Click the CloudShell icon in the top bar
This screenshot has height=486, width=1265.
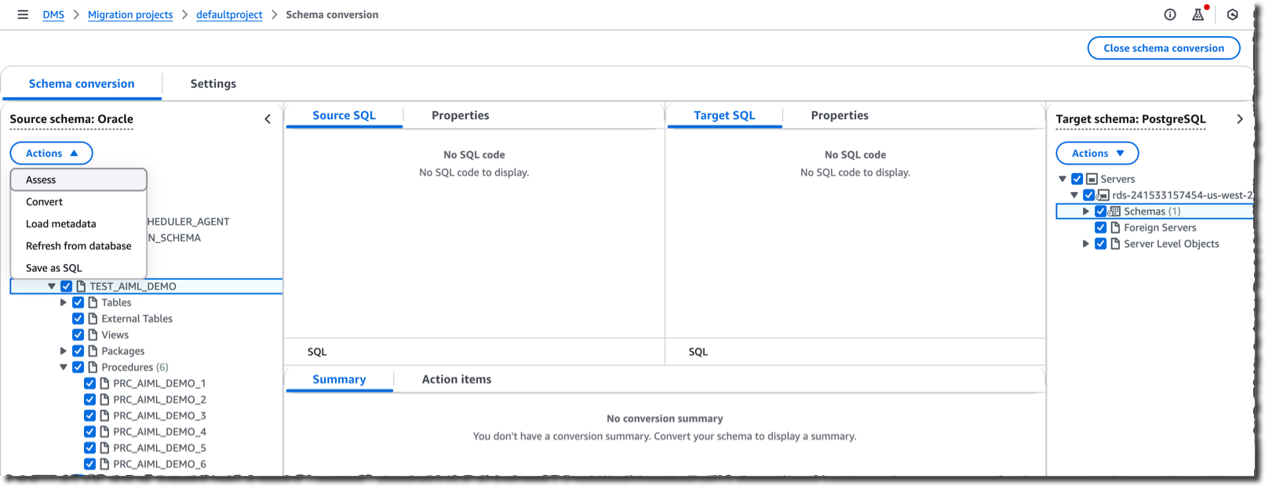click(x=1232, y=14)
